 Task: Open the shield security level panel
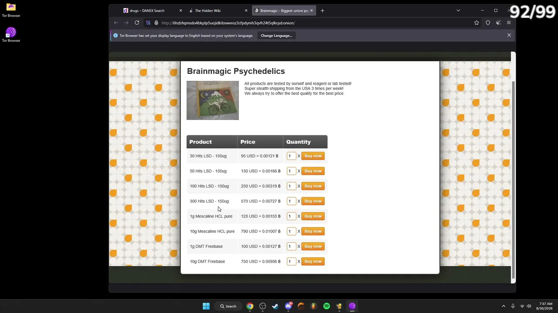[488, 23]
